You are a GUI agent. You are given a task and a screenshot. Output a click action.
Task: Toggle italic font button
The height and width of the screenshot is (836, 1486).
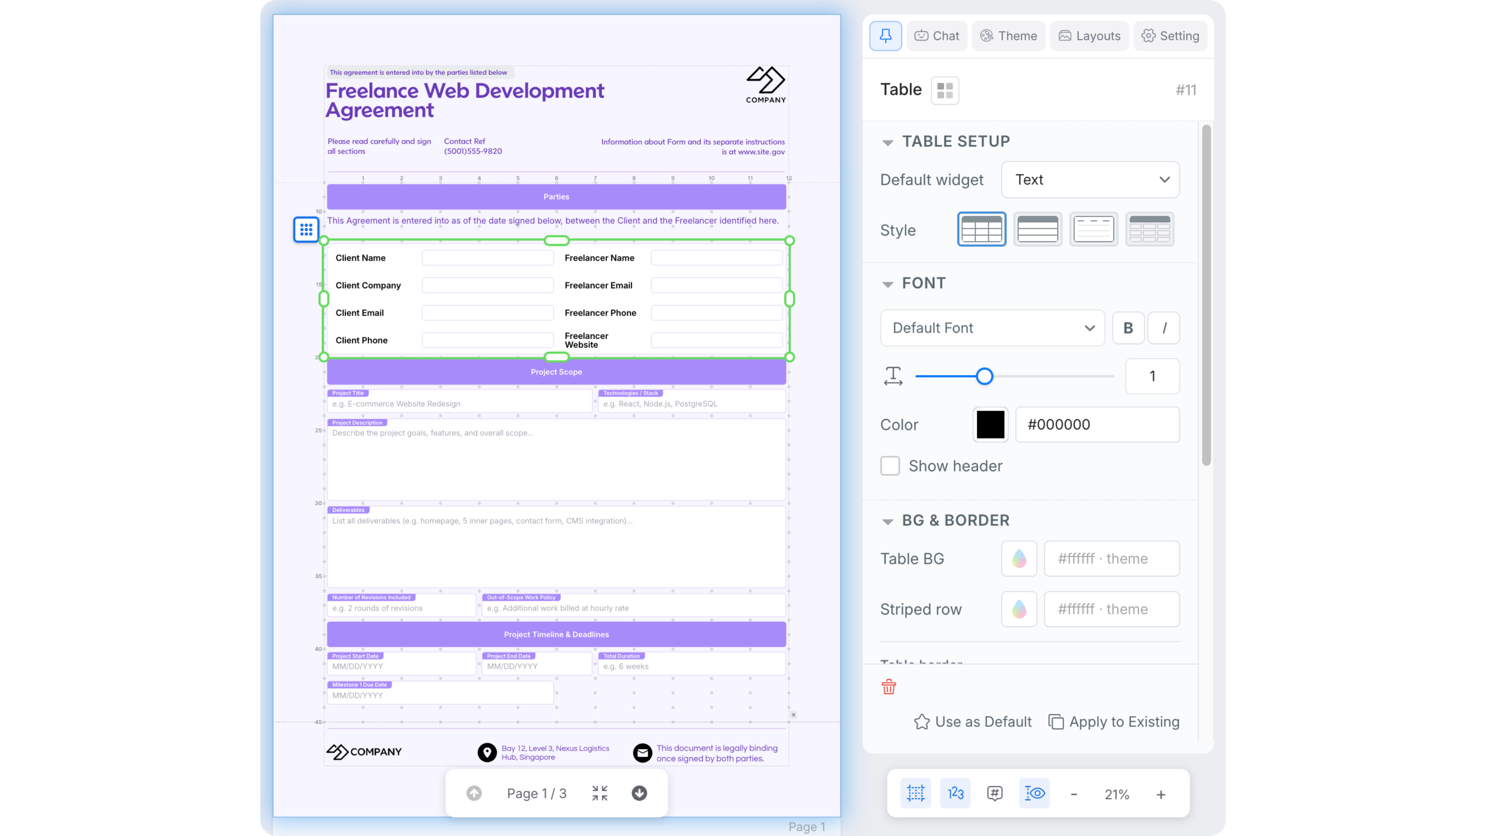pos(1163,328)
